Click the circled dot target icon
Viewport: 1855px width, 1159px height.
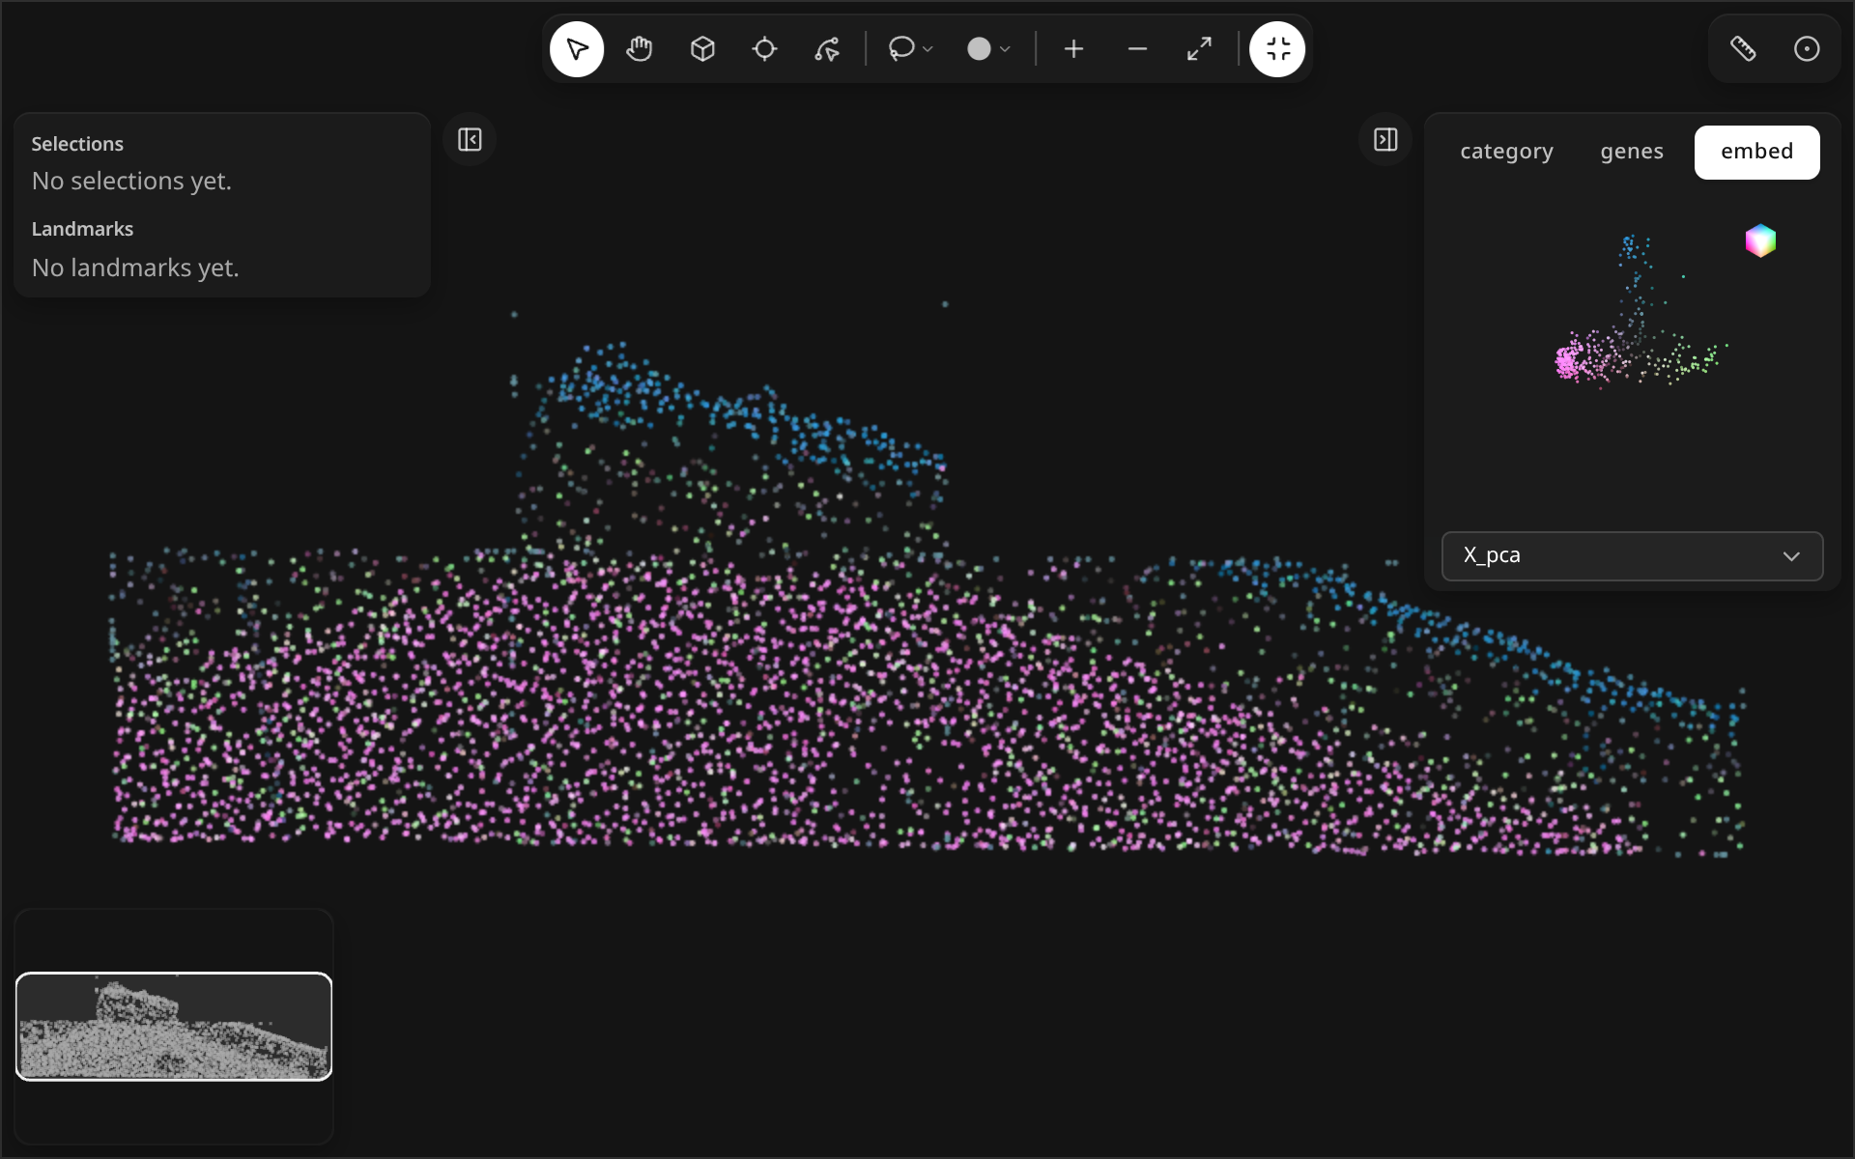1807,49
